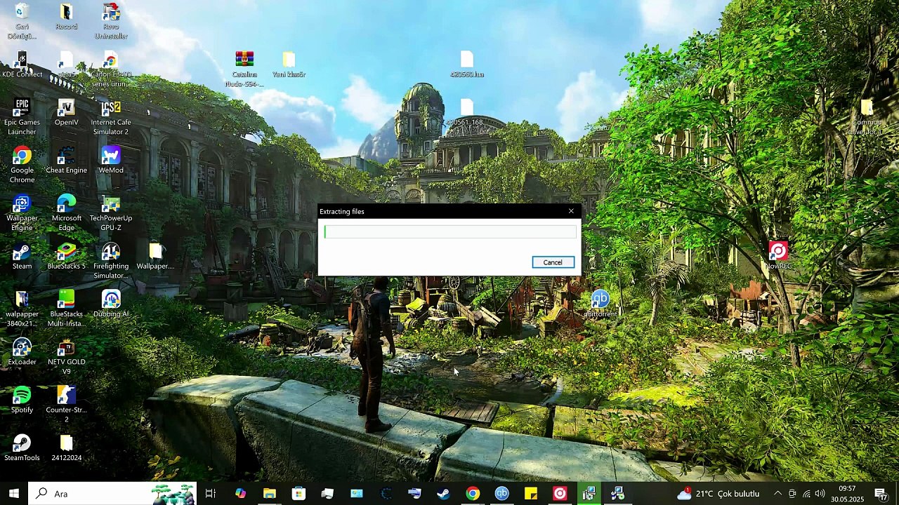This screenshot has height=505, width=899.
Task: Select the Dubbing AI shortcut
Action: [111, 304]
